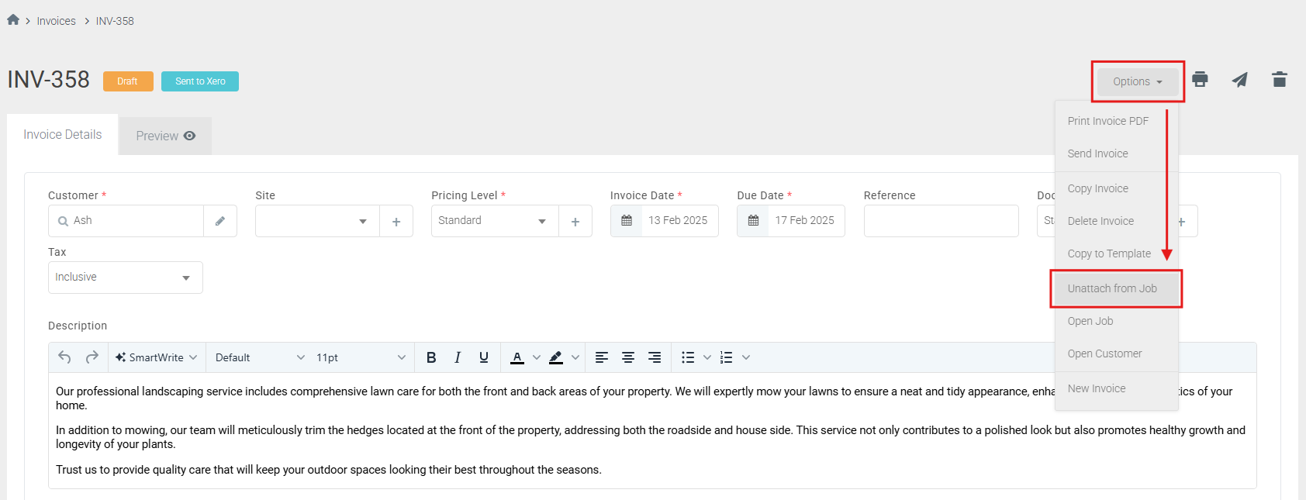Center align the description text
The image size is (1306, 500).
coord(628,357)
